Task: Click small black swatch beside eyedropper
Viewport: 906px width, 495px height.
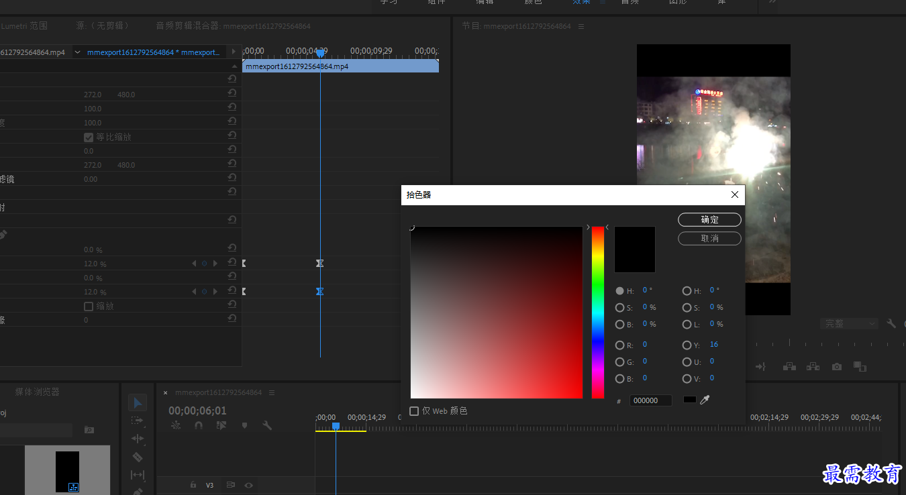Action: coord(689,400)
